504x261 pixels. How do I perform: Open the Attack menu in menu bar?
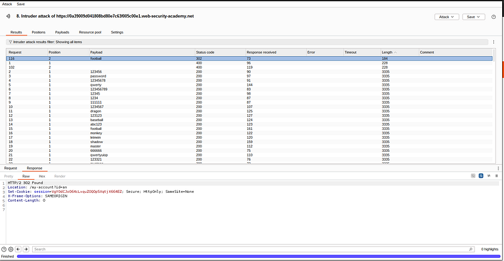point(7,4)
